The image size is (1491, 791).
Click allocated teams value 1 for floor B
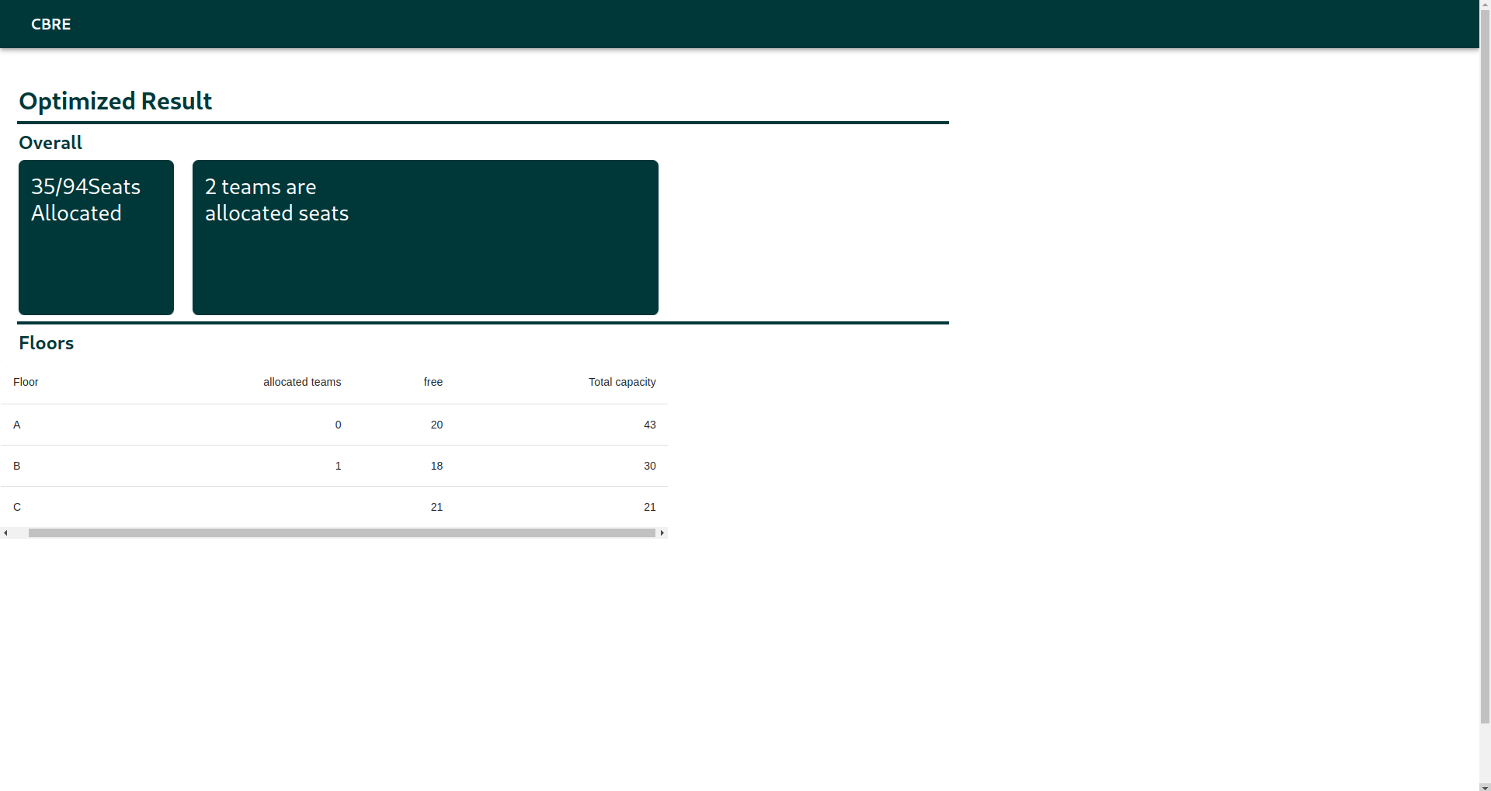pyautogui.click(x=338, y=466)
